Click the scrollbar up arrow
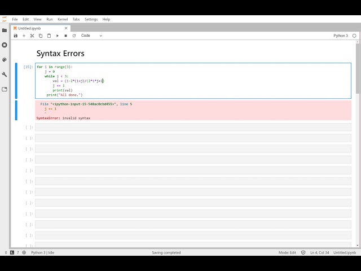This screenshot has width=361, height=271. pos(357,42)
